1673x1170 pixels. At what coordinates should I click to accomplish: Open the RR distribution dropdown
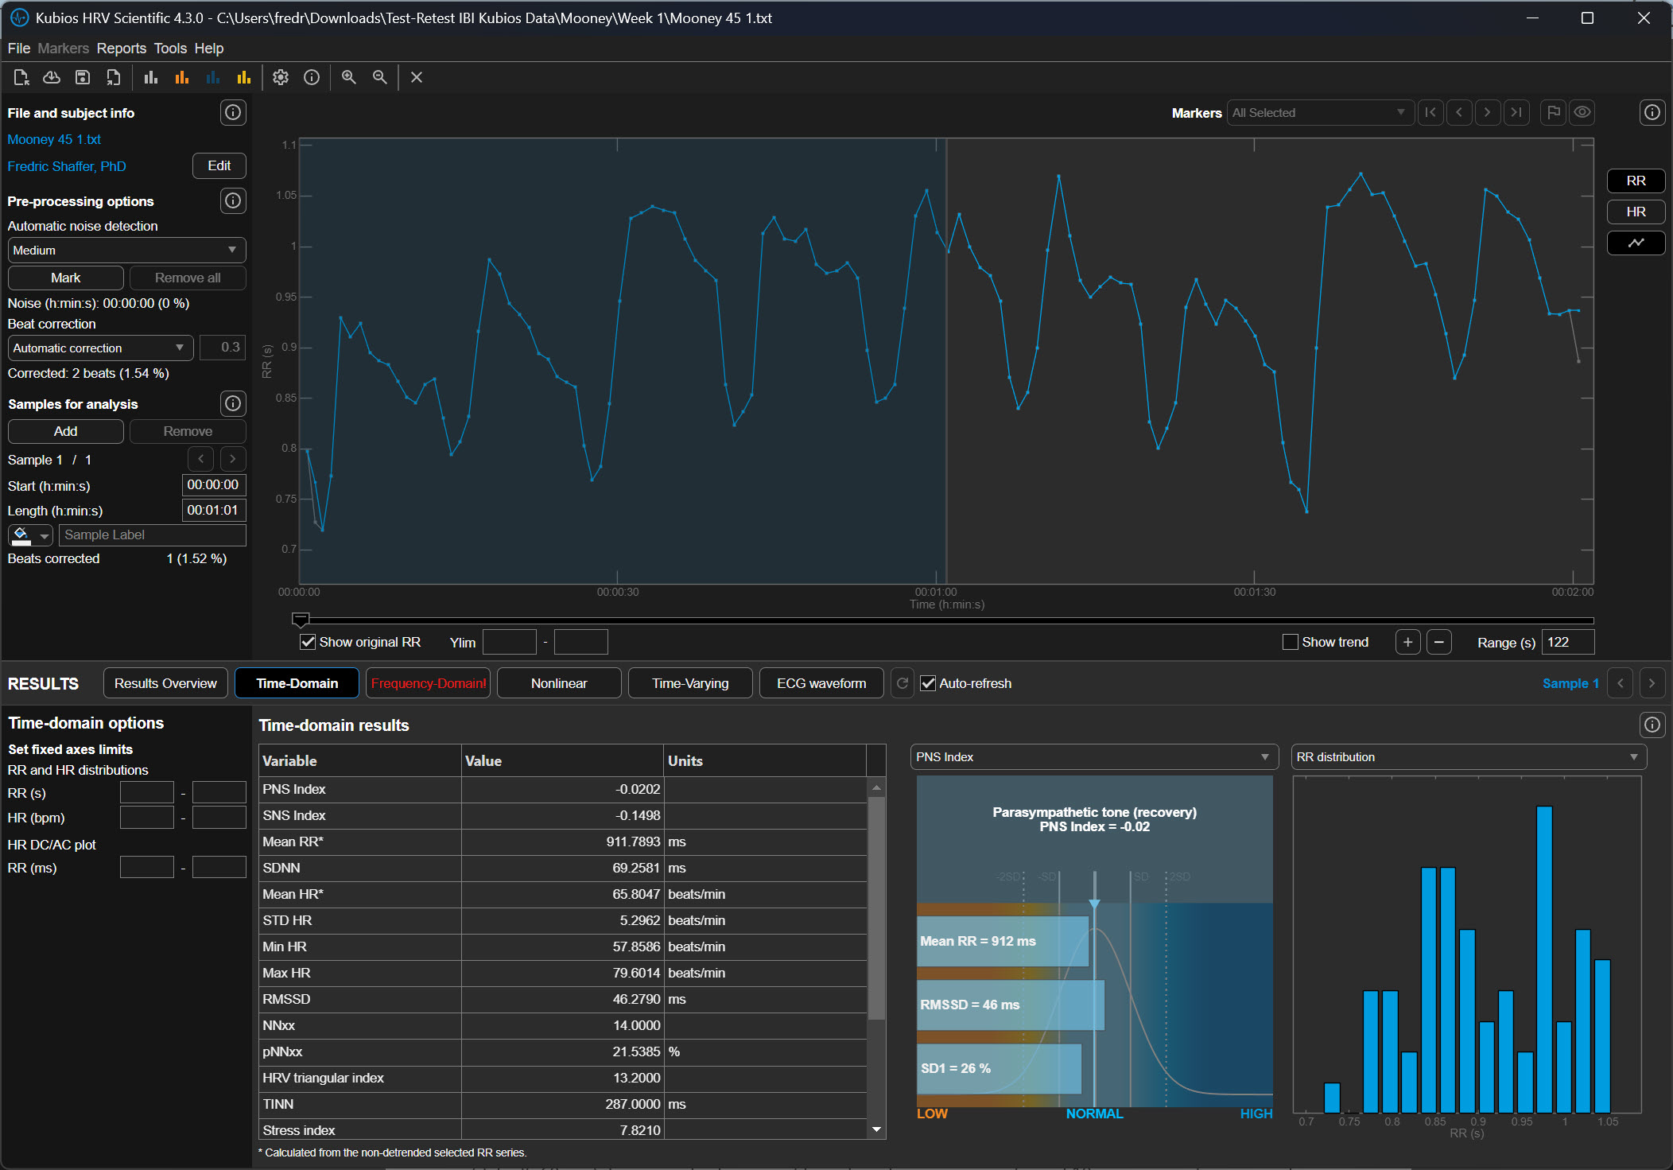click(x=1467, y=757)
